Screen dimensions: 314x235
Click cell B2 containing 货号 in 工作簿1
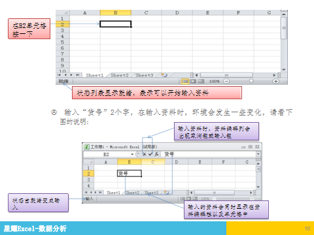click(130, 174)
